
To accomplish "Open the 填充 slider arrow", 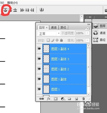I will pyautogui.click(x=88, y=40).
